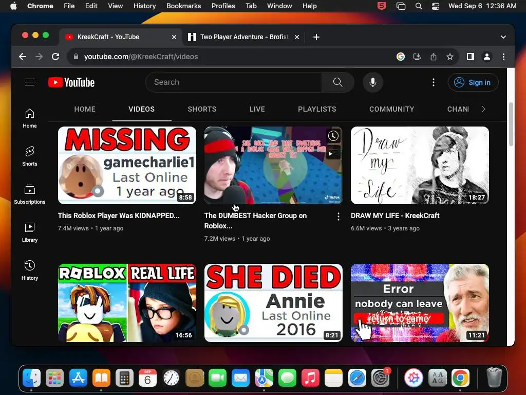
Task: Click the page vertical scrollbar
Action: pyautogui.click(x=511, y=124)
